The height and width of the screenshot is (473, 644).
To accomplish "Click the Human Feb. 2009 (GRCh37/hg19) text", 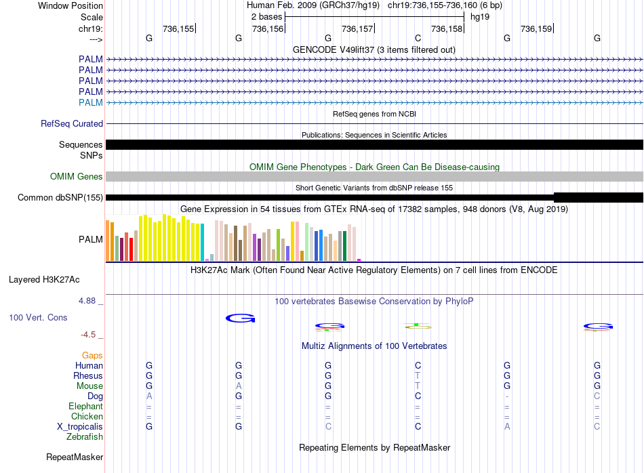I will pos(313,5).
